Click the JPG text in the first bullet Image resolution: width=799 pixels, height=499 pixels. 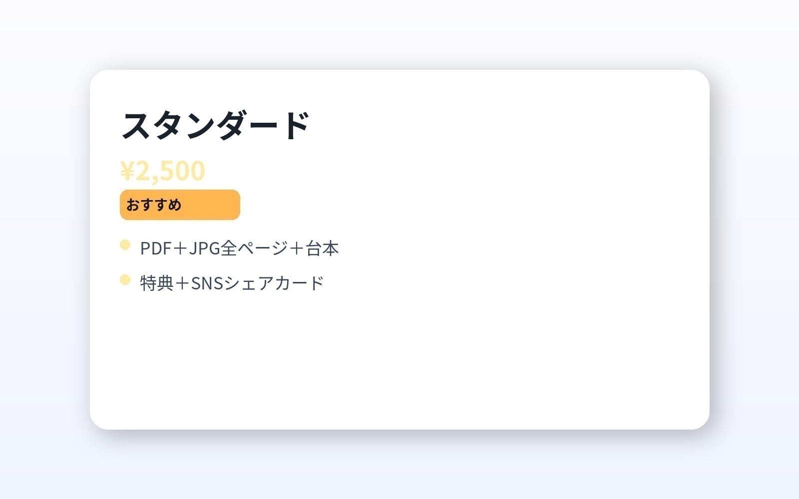coord(204,247)
